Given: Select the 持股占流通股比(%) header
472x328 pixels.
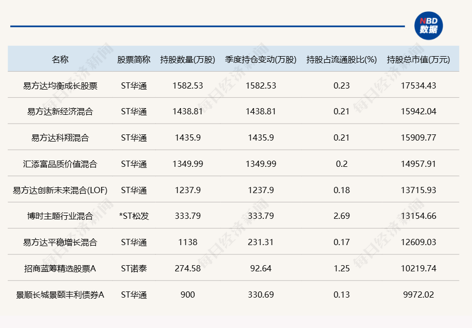Looking at the screenshot, I should pos(341,59).
